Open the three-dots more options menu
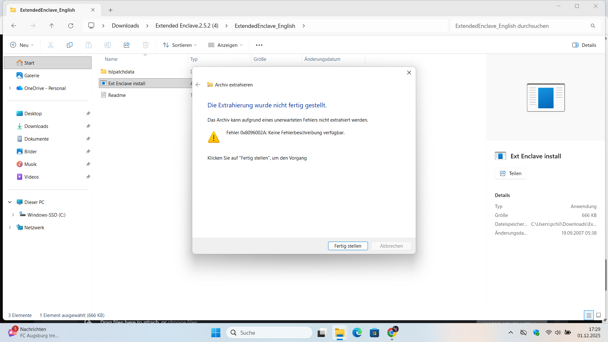 point(259,45)
